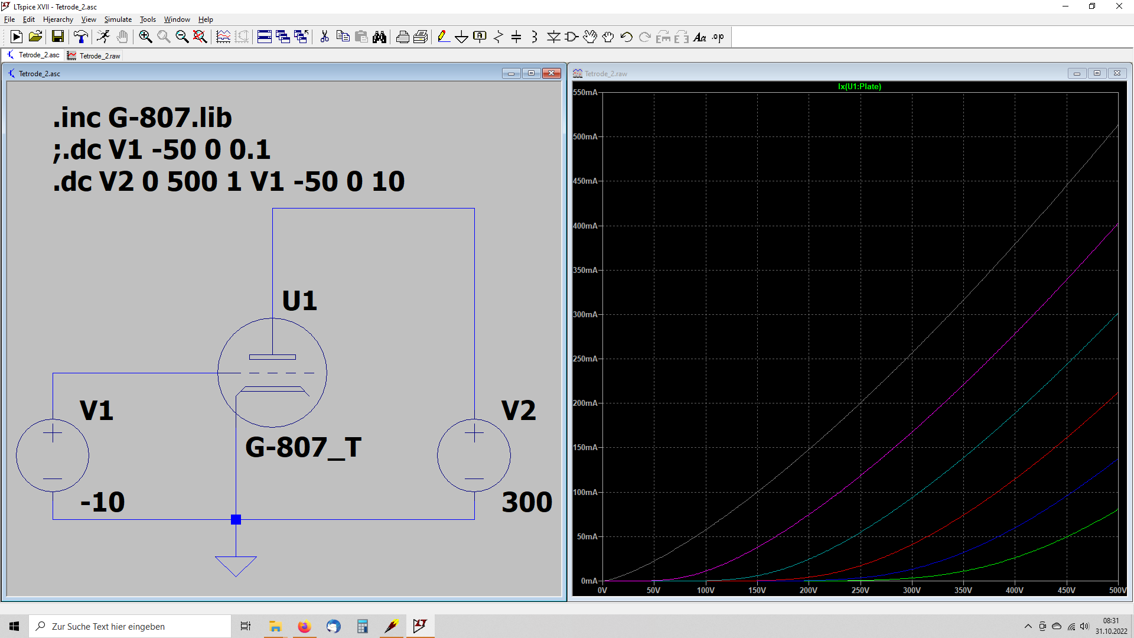Open the Simulate menu
The height and width of the screenshot is (638, 1134).
[x=118, y=19]
